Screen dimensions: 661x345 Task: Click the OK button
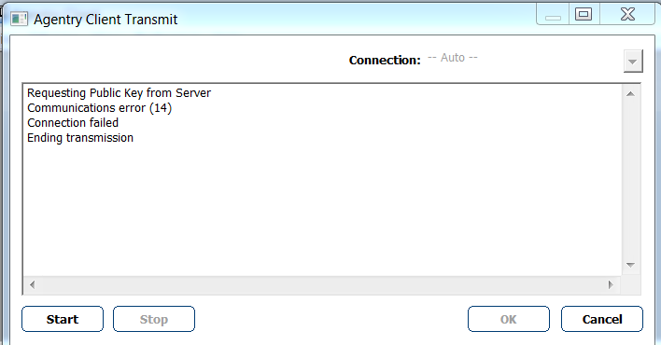click(x=509, y=319)
